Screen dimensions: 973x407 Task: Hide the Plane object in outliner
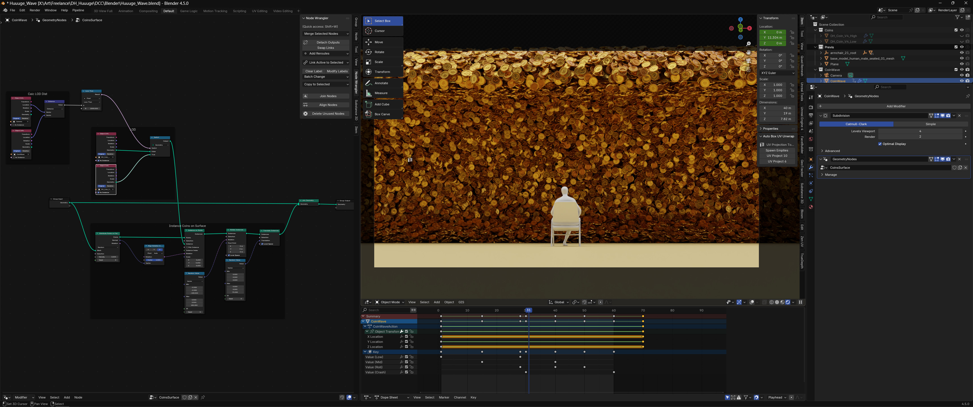tap(962, 64)
